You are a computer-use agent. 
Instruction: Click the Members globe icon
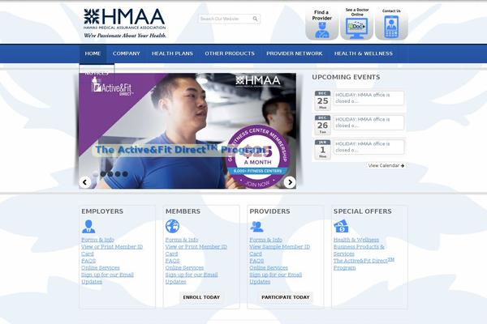pos(172,226)
